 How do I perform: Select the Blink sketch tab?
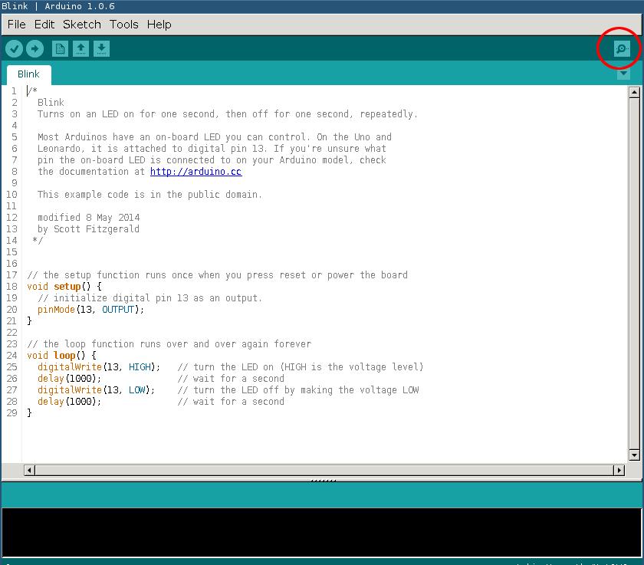(29, 74)
